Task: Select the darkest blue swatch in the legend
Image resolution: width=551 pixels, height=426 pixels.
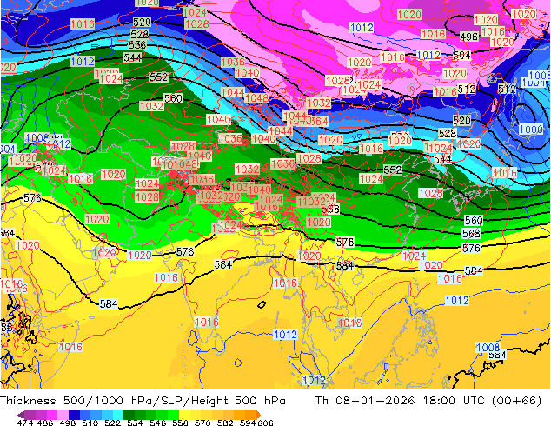Action: [74, 415]
